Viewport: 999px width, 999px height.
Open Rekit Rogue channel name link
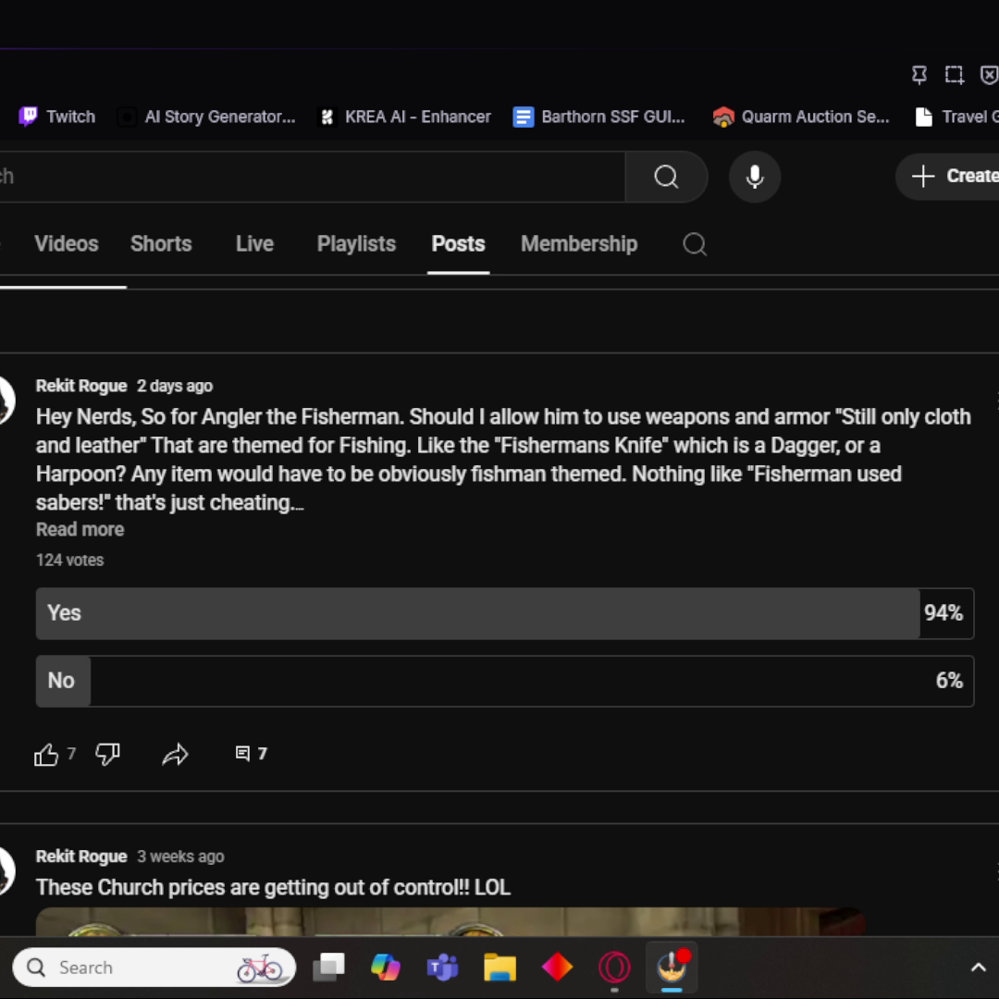coord(81,386)
